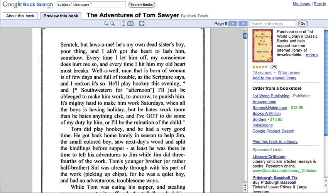
Task: Open Pittsburgh Baseball Tix ad link
Action: [x=275, y=178]
